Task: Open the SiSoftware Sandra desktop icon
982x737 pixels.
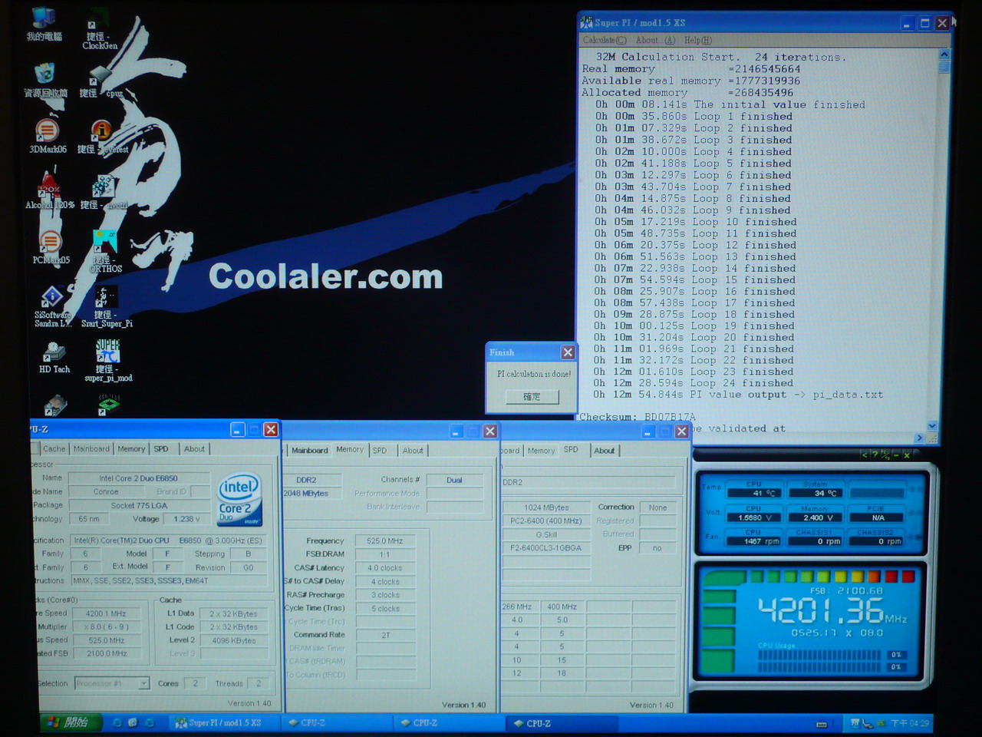Action: tap(52, 306)
